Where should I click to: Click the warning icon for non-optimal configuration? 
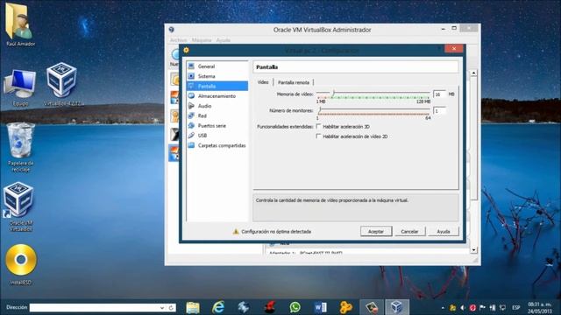236,231
